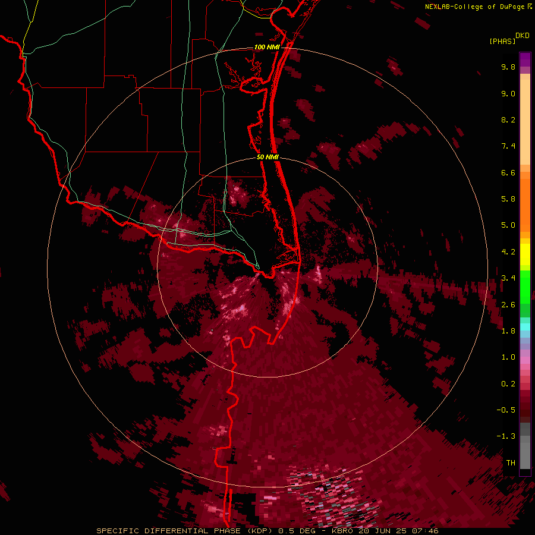This screenshot has width=535, height=535.
Task: Click the SPECIFIC DIFFERENTIAL PHASE (KDP) caption text
Action: pos(185,531)
